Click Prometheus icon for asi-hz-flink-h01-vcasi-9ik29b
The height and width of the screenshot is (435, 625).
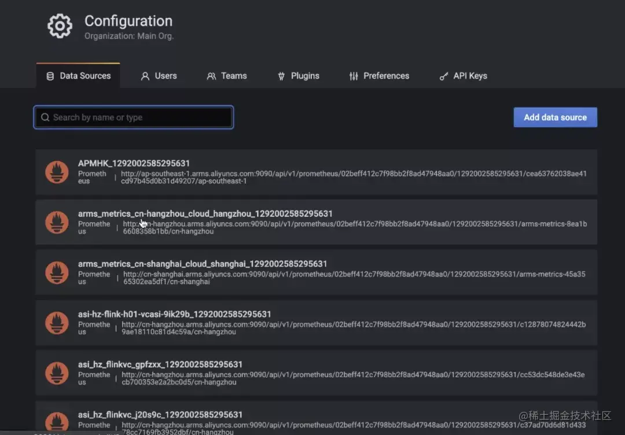click(57, 323)
